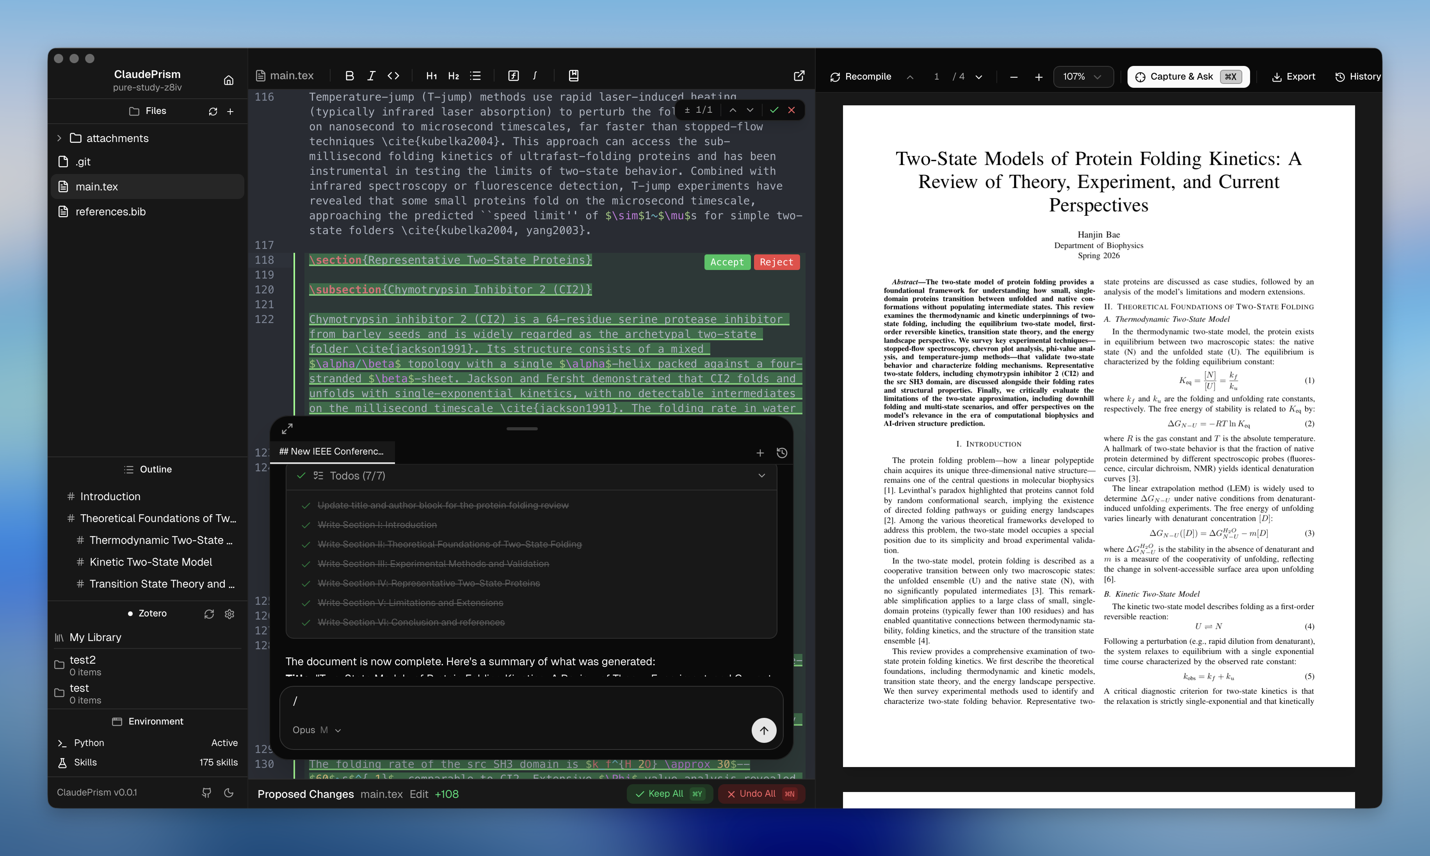Recompile the document

pyautogui.click(x=861, y=77)
